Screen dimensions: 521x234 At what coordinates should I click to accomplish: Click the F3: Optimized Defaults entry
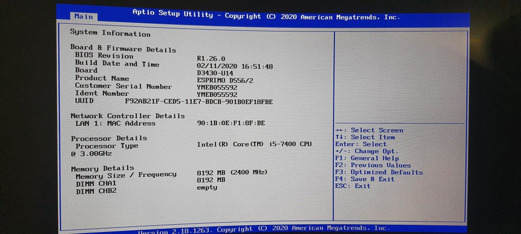379,172
